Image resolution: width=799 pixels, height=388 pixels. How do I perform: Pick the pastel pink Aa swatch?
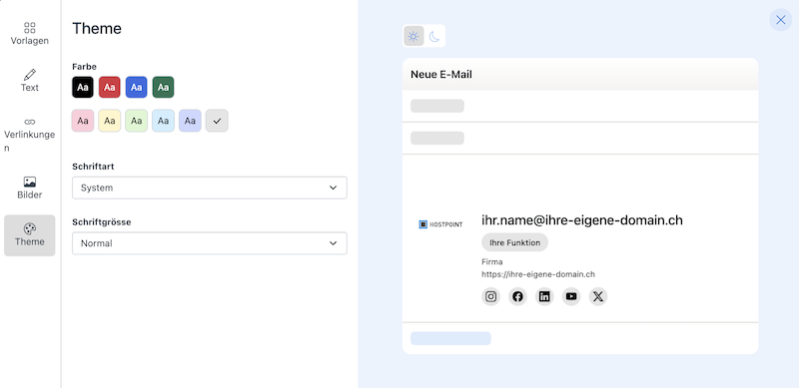click(x=83, y=121)
